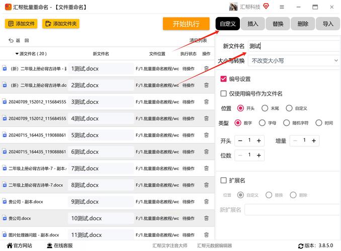Open the hamburger menu in title bar

282,7
